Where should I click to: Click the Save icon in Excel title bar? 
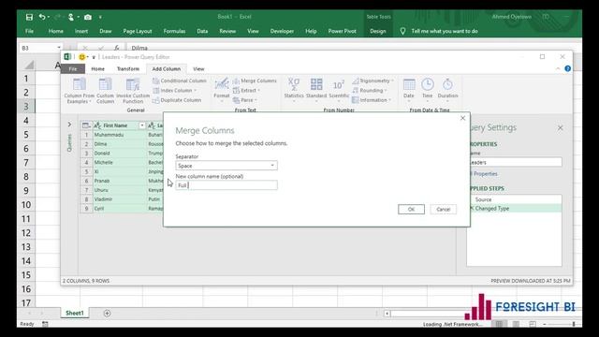point(29,17)
